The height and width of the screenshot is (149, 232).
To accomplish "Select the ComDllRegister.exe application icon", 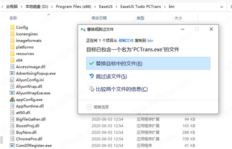I will pyautogui.click(x=12, y=146).
